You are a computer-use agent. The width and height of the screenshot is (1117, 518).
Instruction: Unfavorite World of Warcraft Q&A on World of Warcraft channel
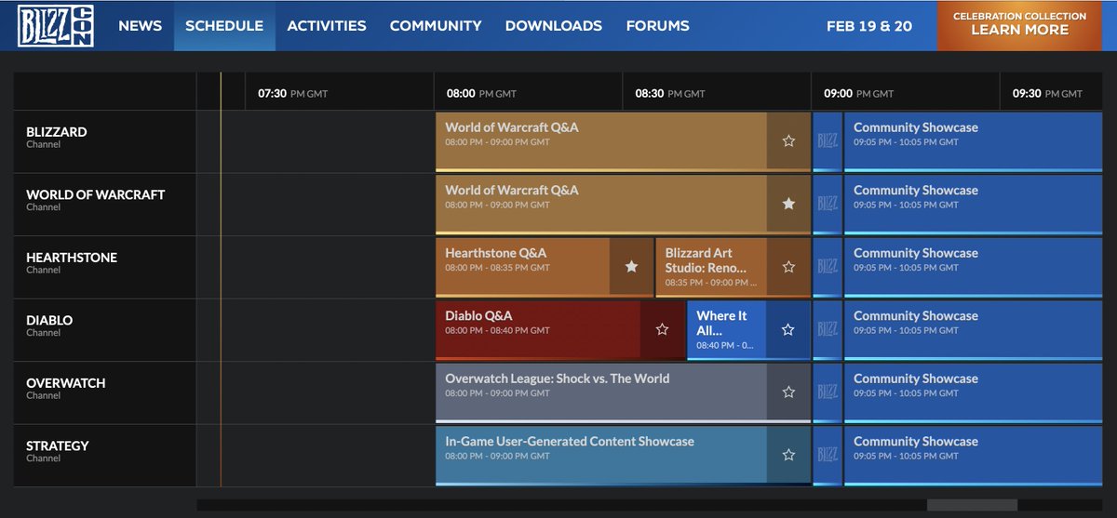coord(788,204)
